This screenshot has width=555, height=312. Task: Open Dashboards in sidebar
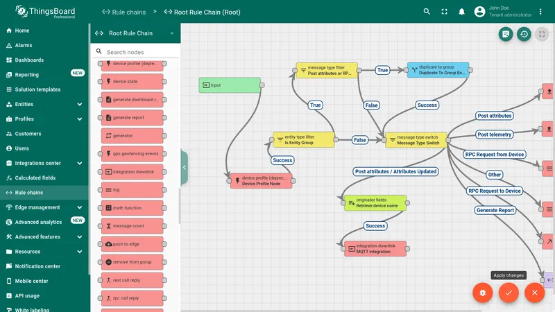tap(44, 60)
